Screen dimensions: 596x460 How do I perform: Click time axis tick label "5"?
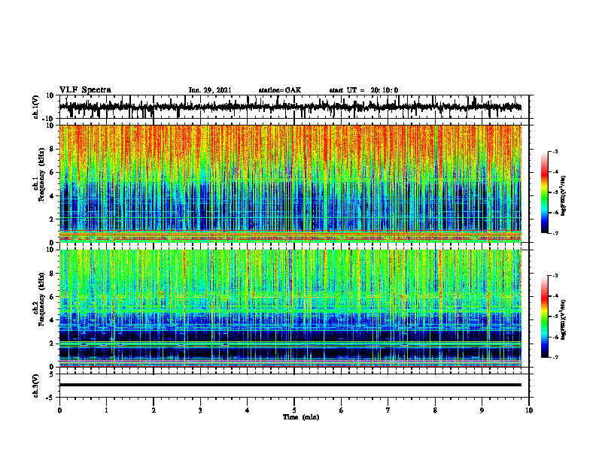[x=294, y=410]
